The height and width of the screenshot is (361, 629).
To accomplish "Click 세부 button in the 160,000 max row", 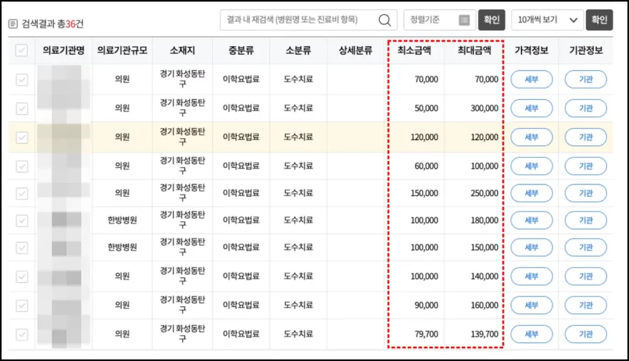I will (x=531, y=305).
